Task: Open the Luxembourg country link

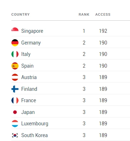Action: point(35,124)
